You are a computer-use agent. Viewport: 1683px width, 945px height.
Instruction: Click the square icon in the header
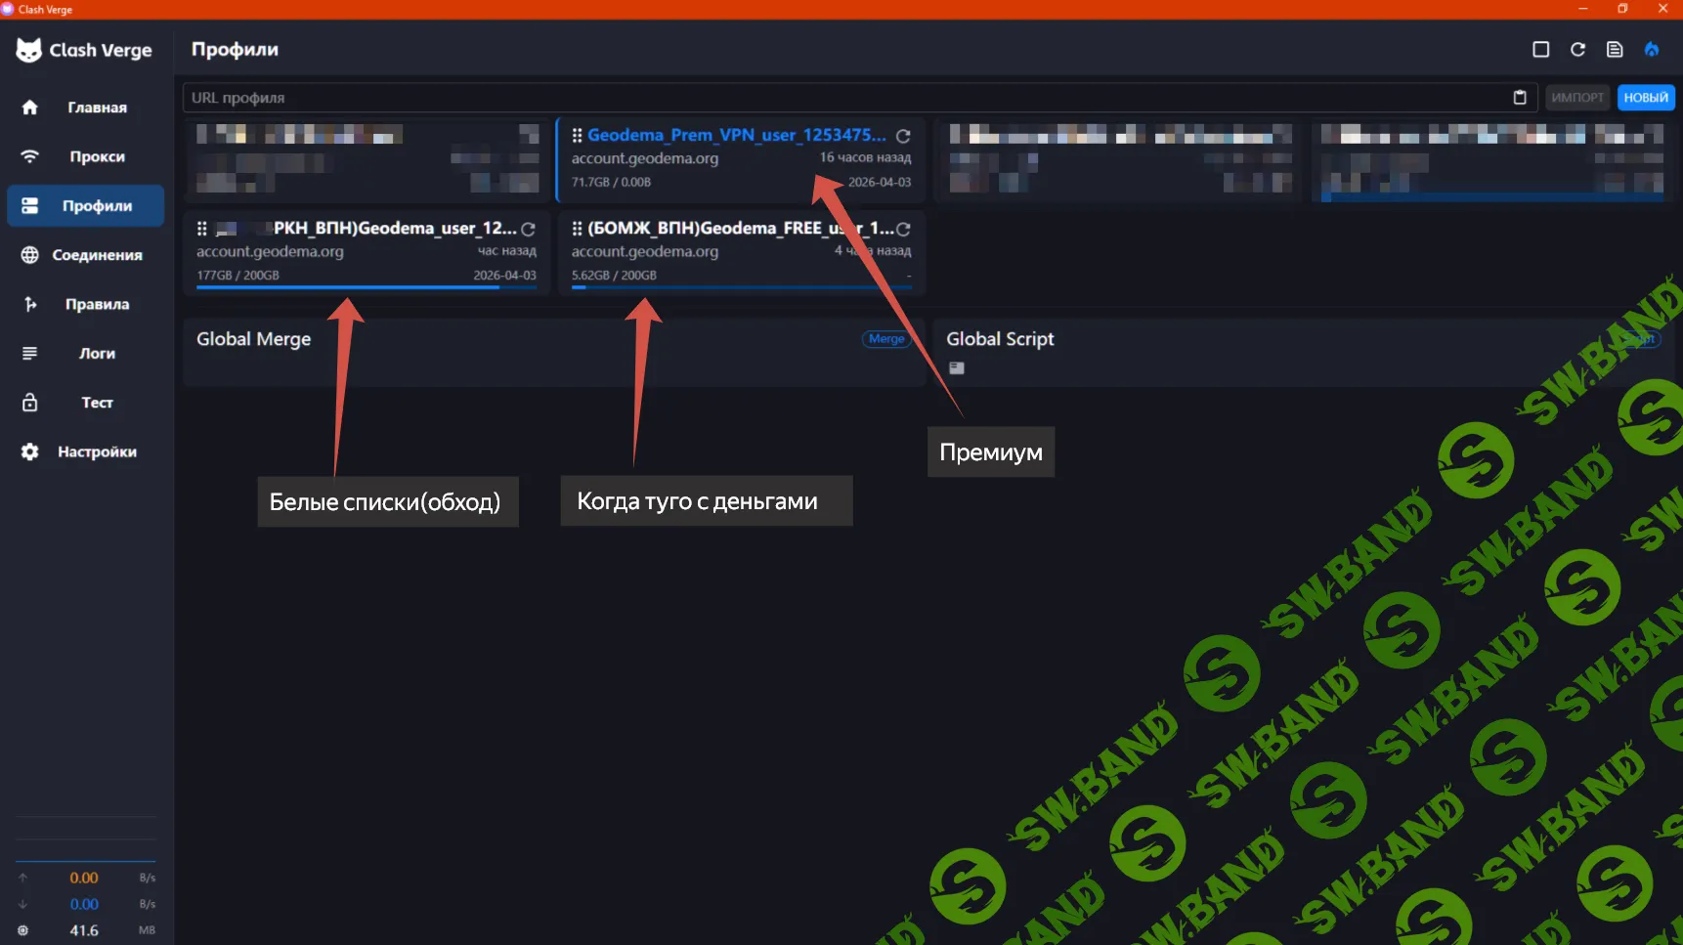(1540, 50)
